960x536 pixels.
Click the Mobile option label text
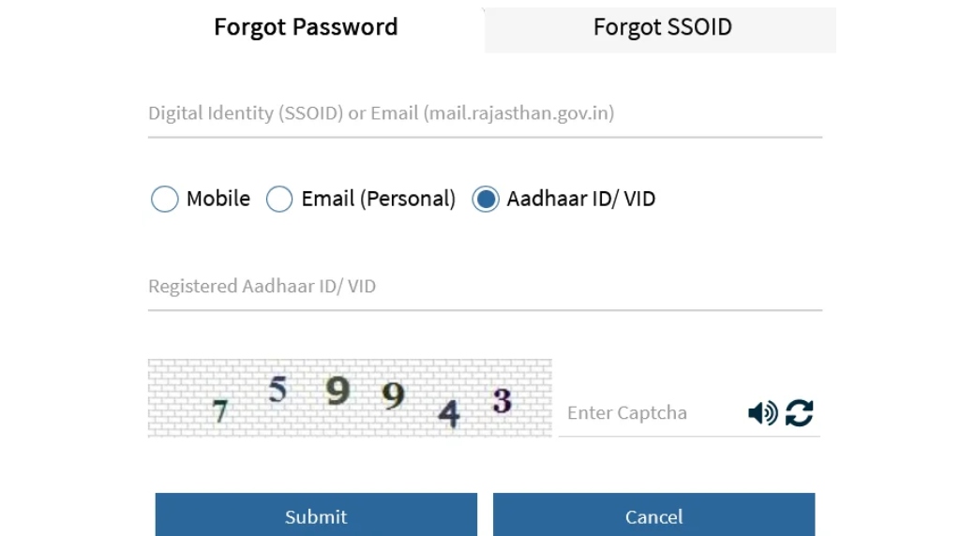click(x=218, y=199)
